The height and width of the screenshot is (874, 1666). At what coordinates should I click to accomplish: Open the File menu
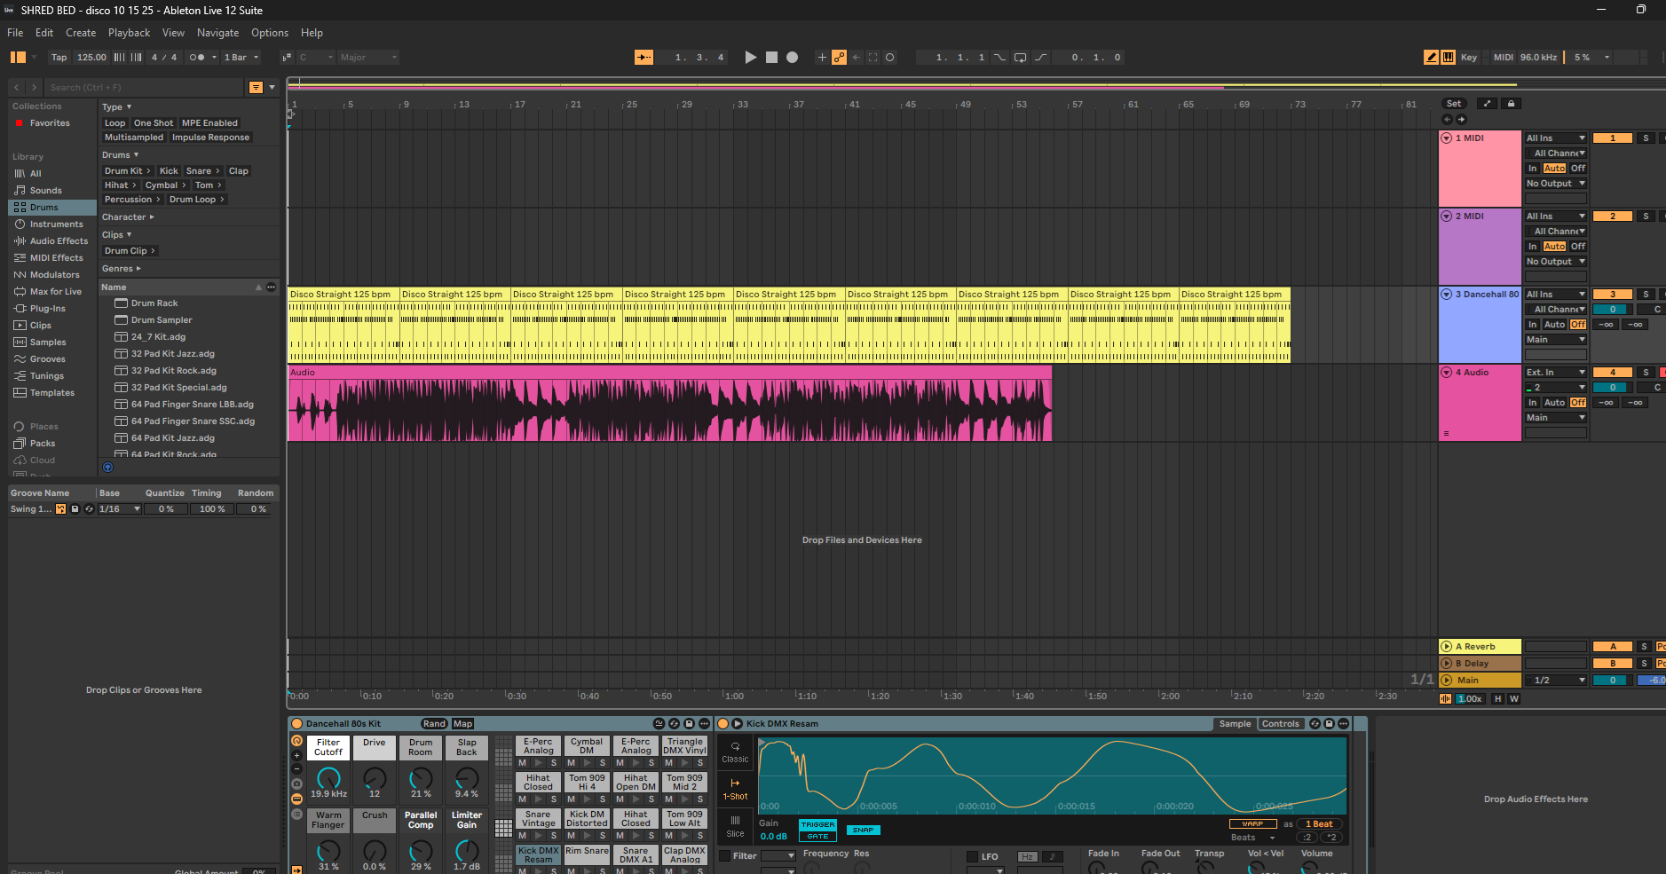pyautogui.click(x=15, y=33)
